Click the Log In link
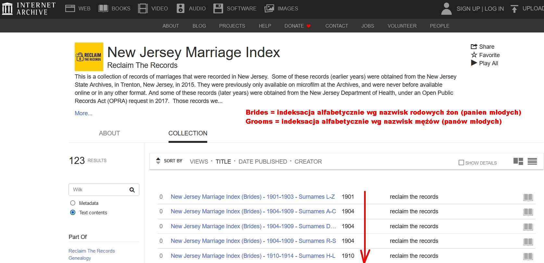The image size is (544, 263). [494, 9]
